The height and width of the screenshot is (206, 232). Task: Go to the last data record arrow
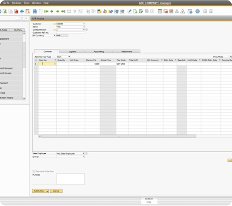click(x=63, y=11)
